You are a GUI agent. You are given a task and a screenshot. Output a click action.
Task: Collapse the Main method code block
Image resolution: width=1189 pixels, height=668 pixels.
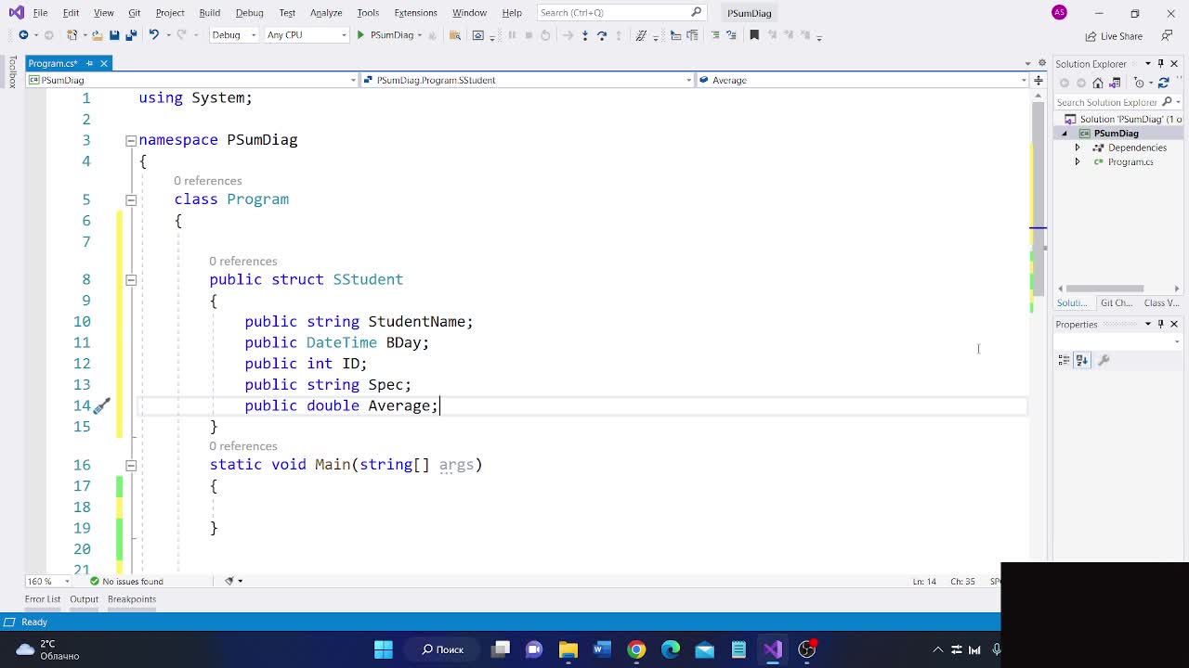(131, 465)
